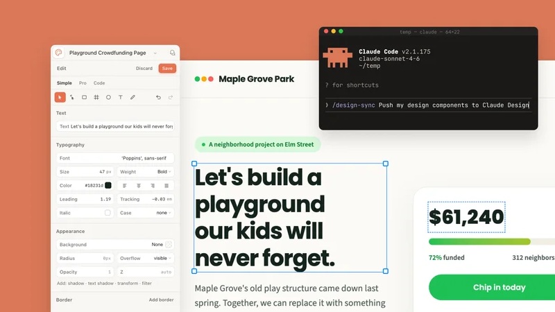Click Add border
The height and width of the screenshot is (312, 555).
click(161, 300)
